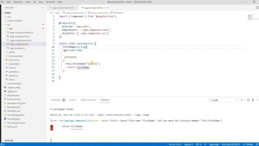Open the Explorer more actions ellipsis
The width and height of the screenshot is (259, 146).
click(x=42, y=8)
